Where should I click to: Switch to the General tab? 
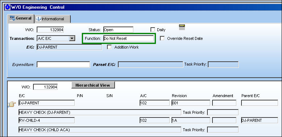(21, 18)
